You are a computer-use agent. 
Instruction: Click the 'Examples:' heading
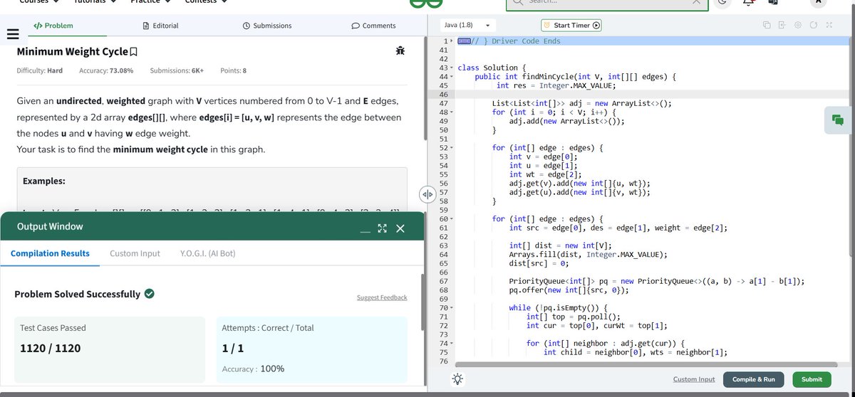pyautogui.click(x=43, y=181)
